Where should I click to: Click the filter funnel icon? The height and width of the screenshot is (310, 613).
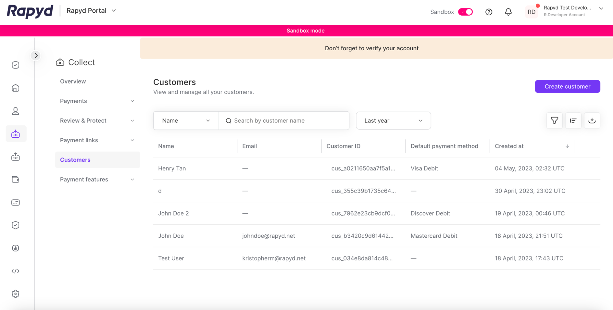tap(554, 121)
